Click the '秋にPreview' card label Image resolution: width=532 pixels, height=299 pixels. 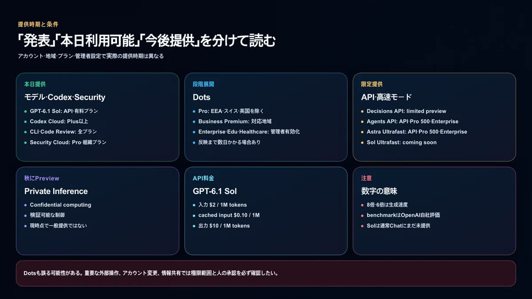coord(42,178)
